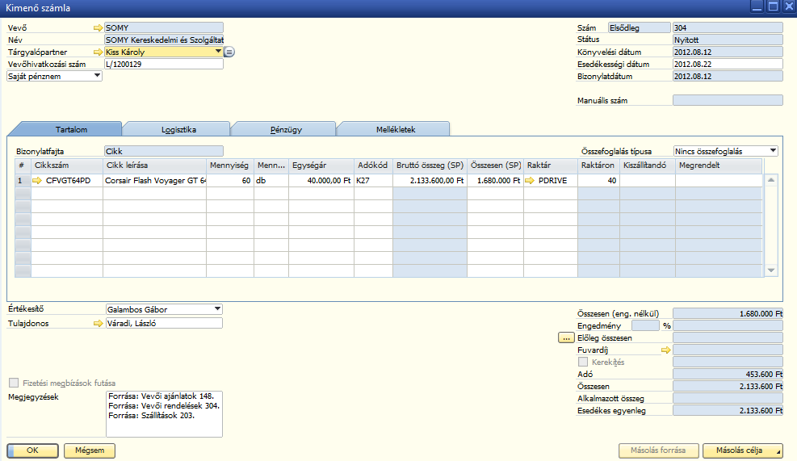
Task: Click the Adó value 453.600 Ft
Action: [x=728, y=374]
